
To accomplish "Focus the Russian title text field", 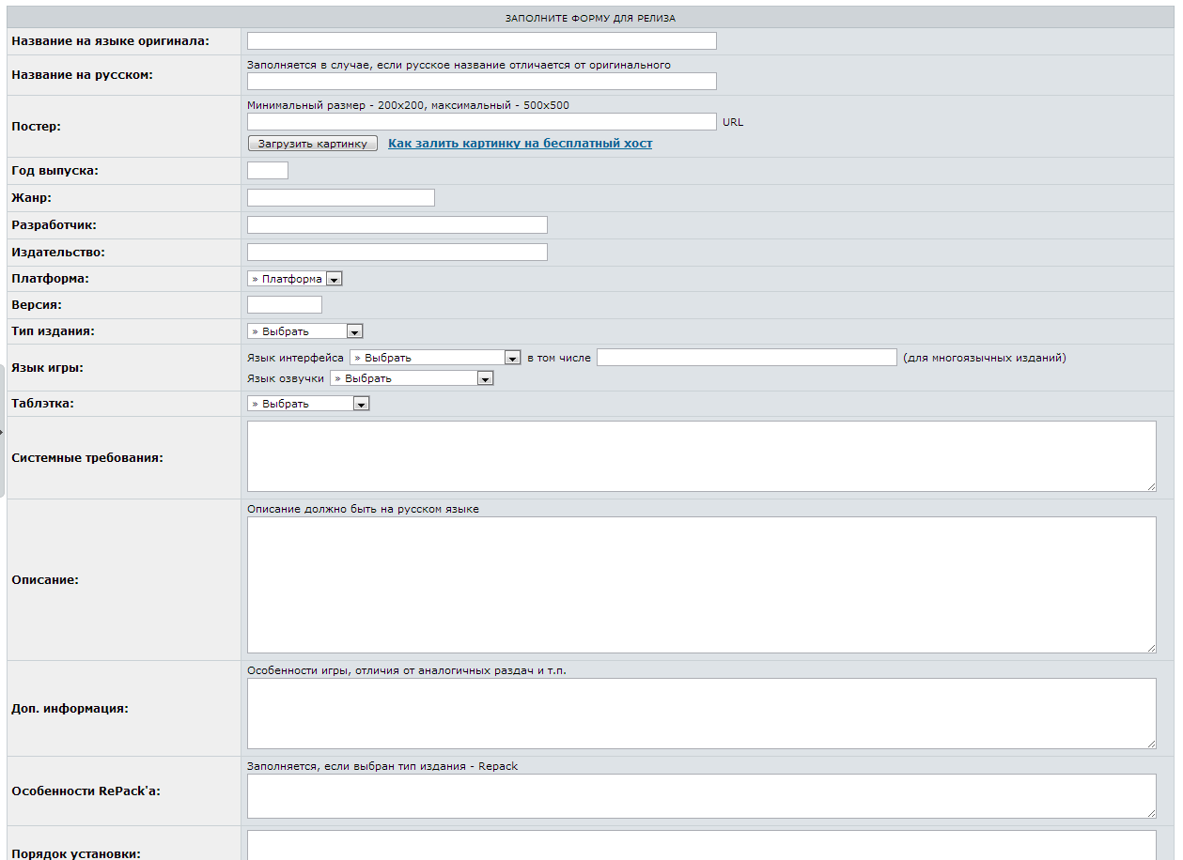I will pyautogui.click(x=481, y=82).
